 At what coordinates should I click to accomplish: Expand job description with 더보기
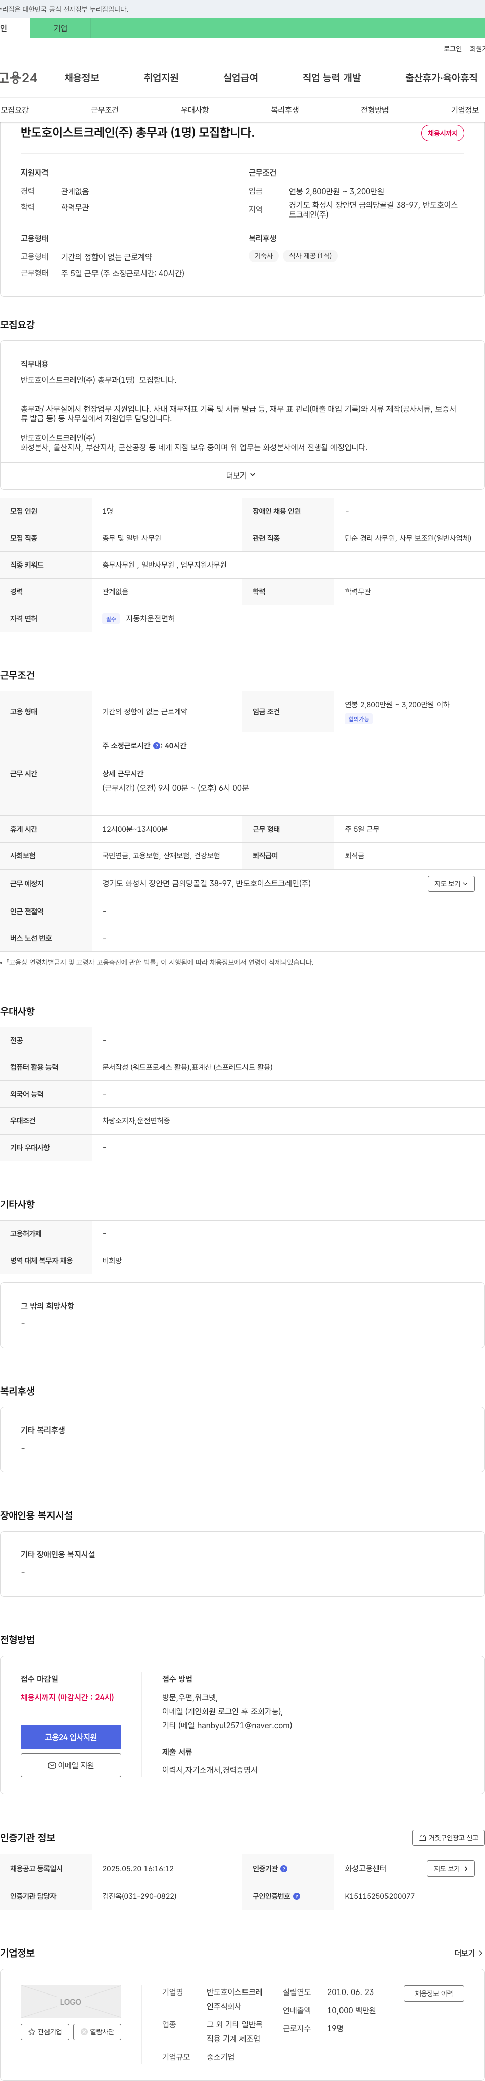[x=240, y=475]
